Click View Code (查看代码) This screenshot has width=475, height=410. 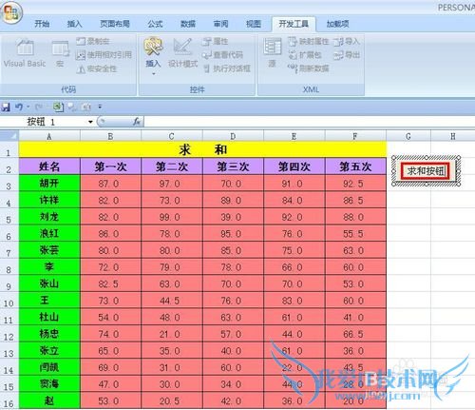222,55
